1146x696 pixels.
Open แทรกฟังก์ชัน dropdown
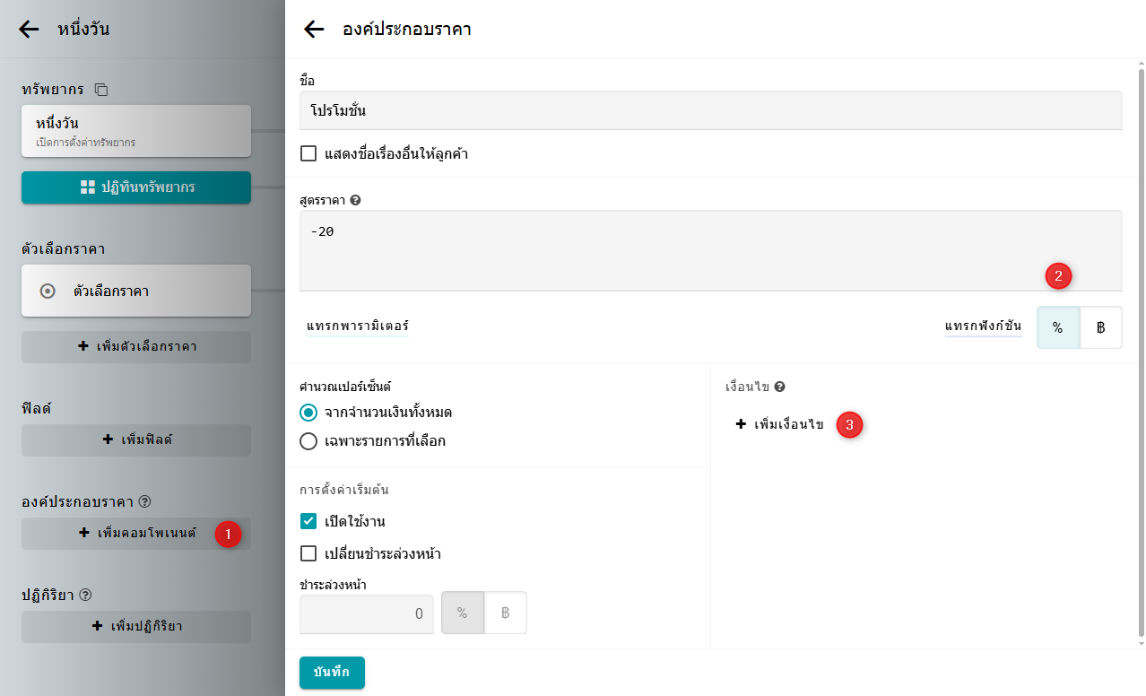tap(983, 326)
